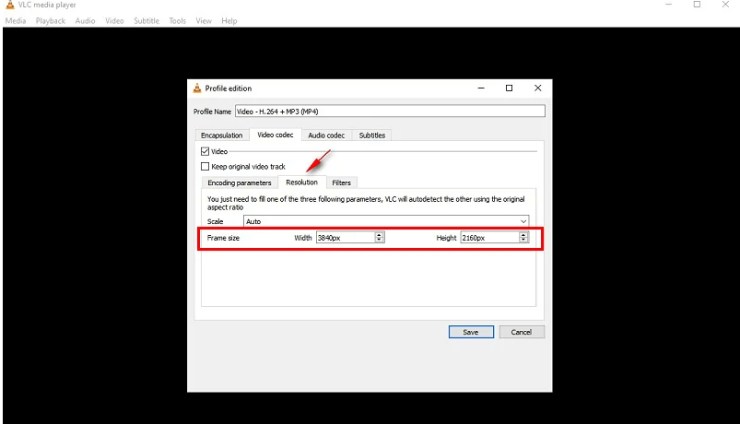Decrease Width with the down arrow
740x424 pixels.
click(x=379, y=241)
